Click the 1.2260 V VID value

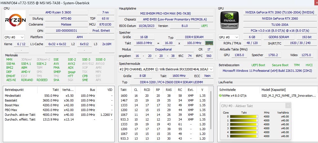point(106,115)
